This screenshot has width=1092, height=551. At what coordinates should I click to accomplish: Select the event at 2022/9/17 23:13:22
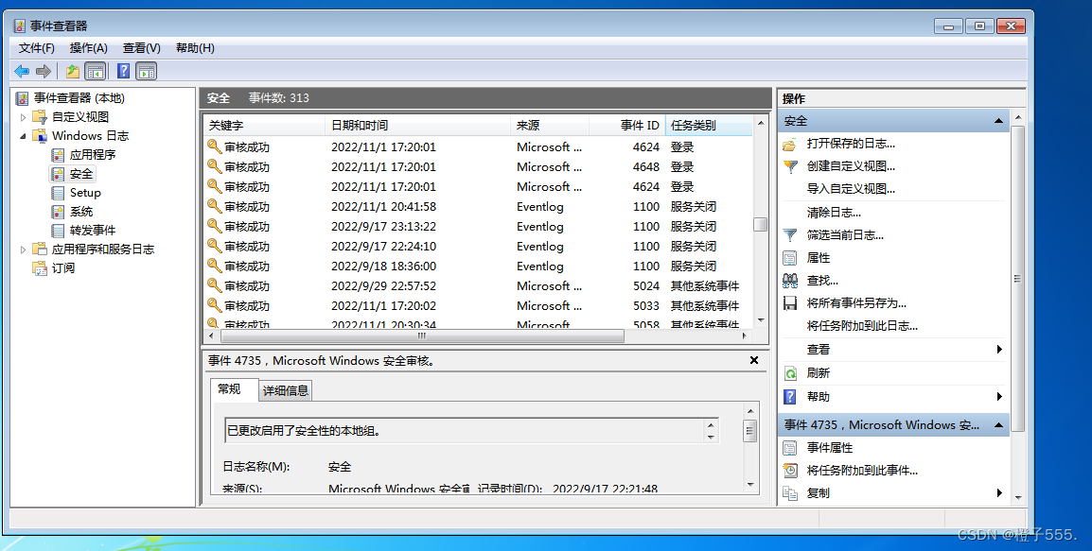coord(479,227)
